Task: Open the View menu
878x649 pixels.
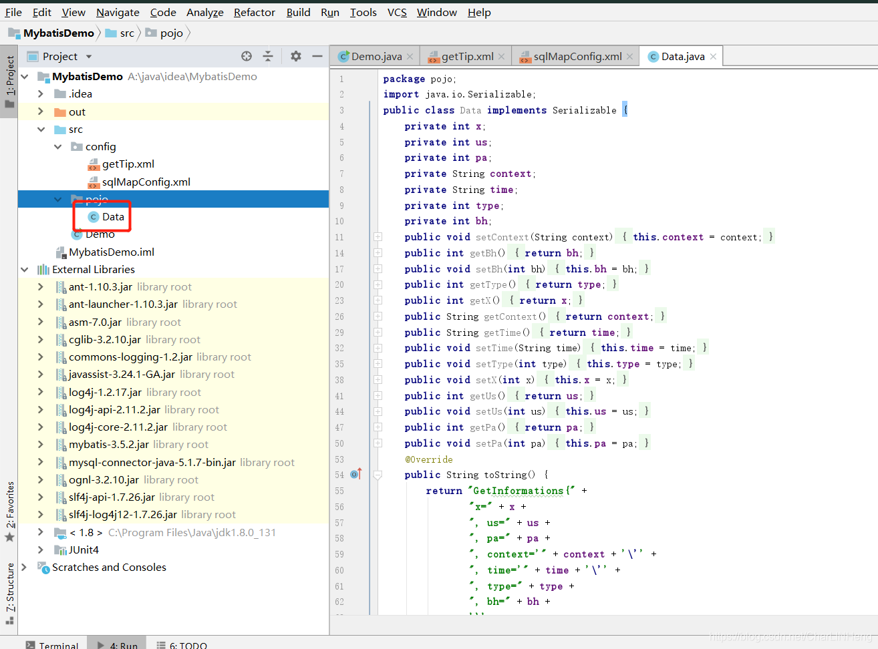Action: 74,12
